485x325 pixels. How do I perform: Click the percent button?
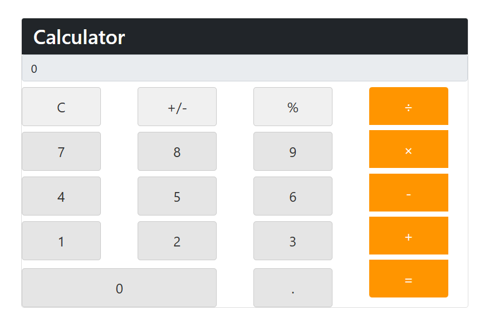pos(292,107)
